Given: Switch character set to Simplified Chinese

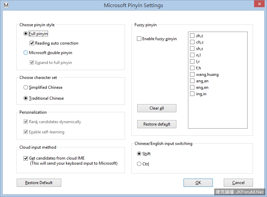Looking at the screenshot, I should coord(26,87).
